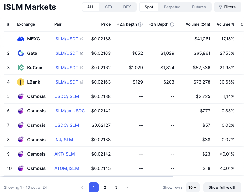Open INJ/ISLM pair link
This screenshot has width=244, height=195.
pyautogui.click(x=63, y=140)
